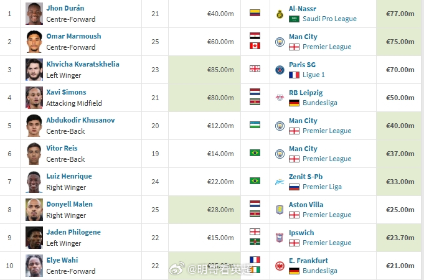Open the Zenit S-Pb club link
The width and height of the screenshot is (424, 280).
point(306,177)
